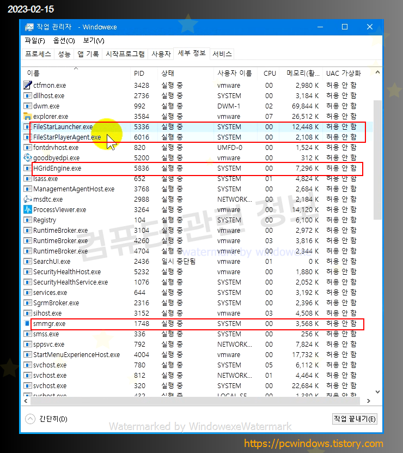This screenshot has width=403, height=453.
Task: Sort by the PID column header
Action: tap(144, 74)
